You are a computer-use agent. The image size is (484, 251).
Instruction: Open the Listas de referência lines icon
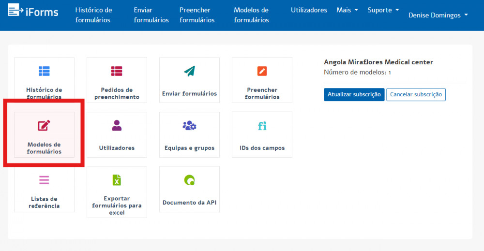[44, 180]
